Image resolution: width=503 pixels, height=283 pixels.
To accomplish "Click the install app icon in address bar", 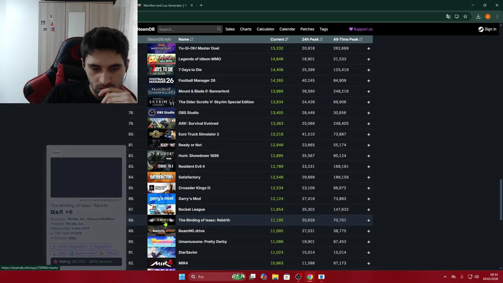I will 457,17.
